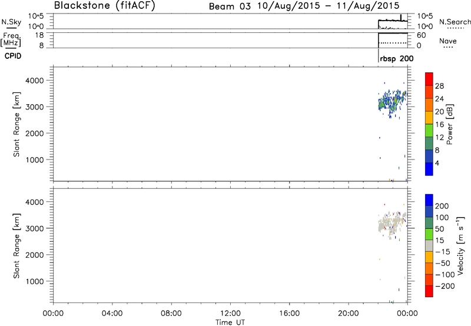Click the '10^5' label left of the N.Sky panel
Viewport: 471px width, 326px height.
pyautogui.click(x=36, y=16)
